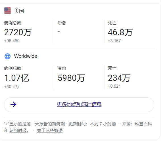Click US total cases value 2720万
The image size is (163, 141).
[18, 32]
